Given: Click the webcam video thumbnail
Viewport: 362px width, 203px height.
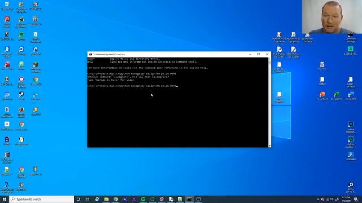Looking at the screenshot, I should point(332,17).
